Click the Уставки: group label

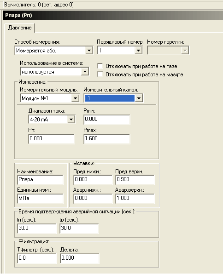click(84, 163)
